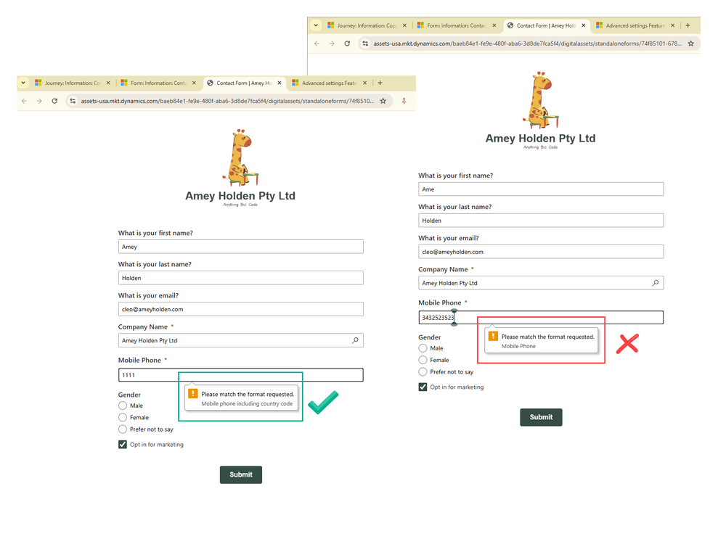
Task: Click site info icon in right address bar
Action: [365, 44]
